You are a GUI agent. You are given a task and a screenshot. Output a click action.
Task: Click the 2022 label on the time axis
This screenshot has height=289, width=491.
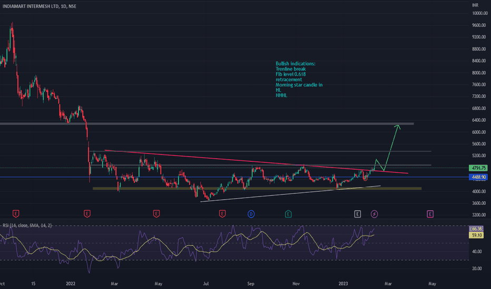(71, 284)
